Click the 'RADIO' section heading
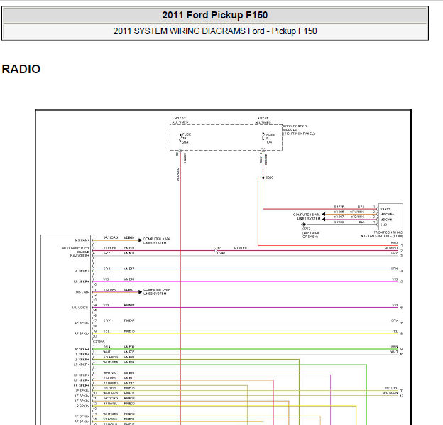This screenshot has width=443, height=425. tap(21, 69)
